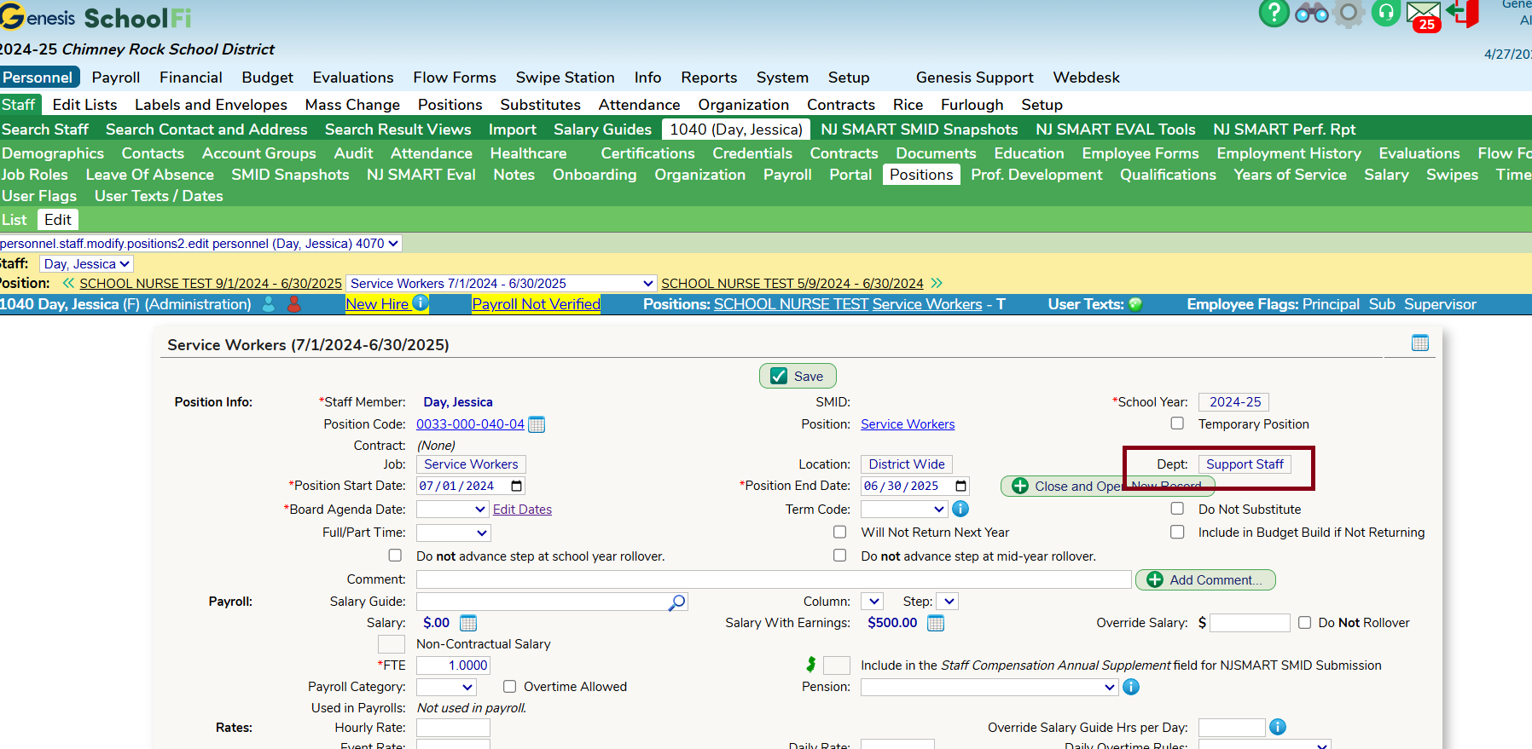Open the Staff dropdown showing Day, Jessica

[86, 264]
